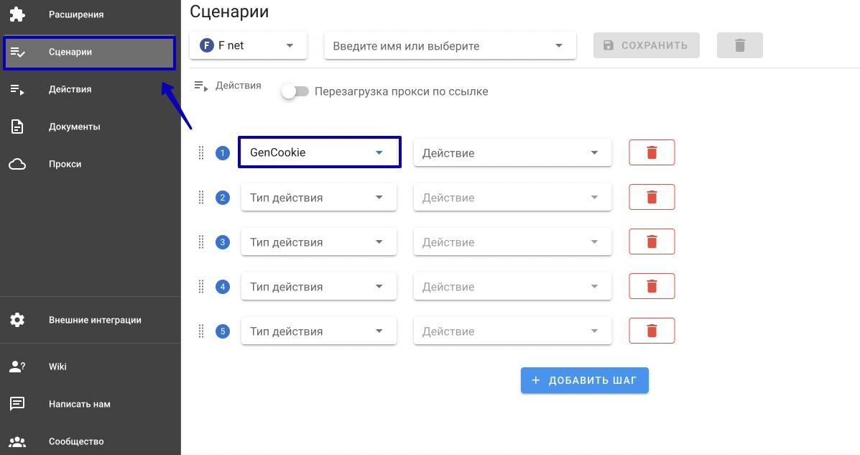Open the F net profile dropdown
The width and height of the screenshot is (860, 455).
[x=248, y=45]
